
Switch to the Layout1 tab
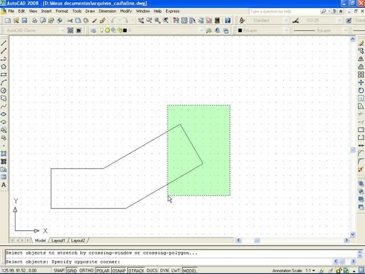pos(58,240)
